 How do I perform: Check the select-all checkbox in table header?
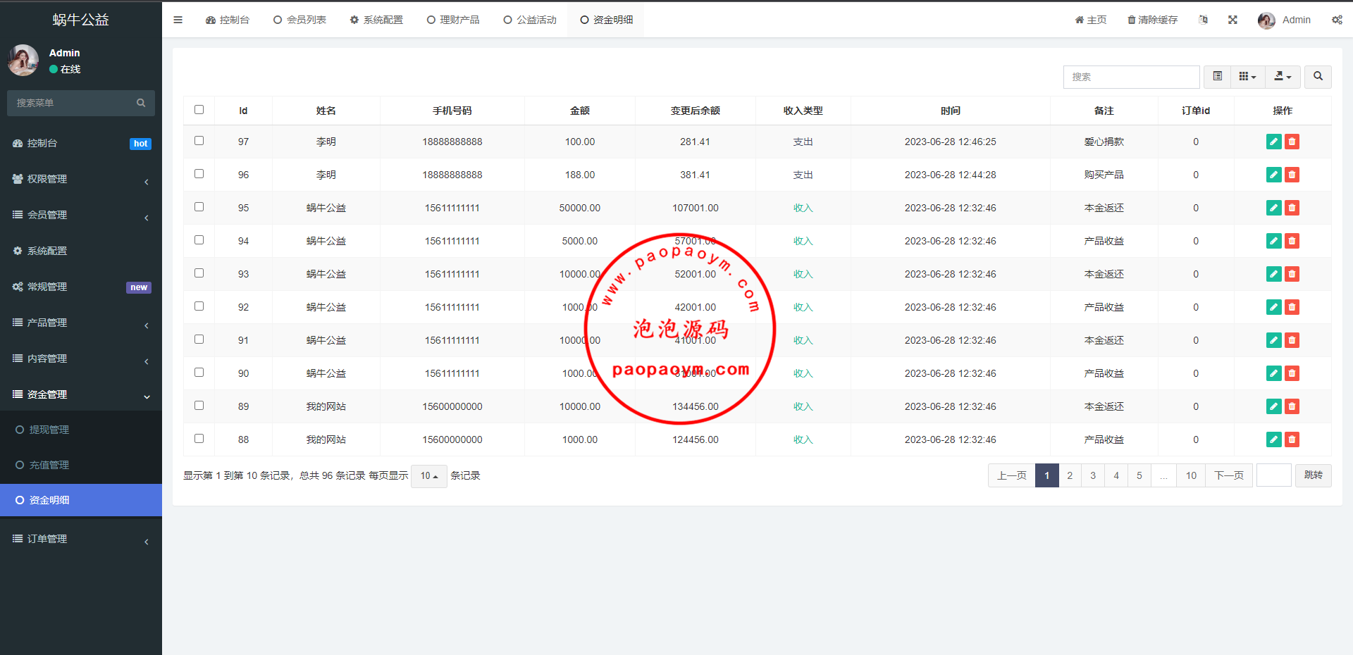pyautogui.click(x=199, y=110)
